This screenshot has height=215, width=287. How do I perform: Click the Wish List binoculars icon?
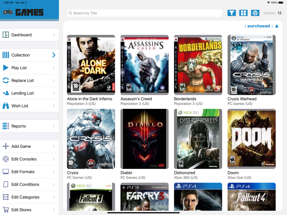tap(6, 106)
